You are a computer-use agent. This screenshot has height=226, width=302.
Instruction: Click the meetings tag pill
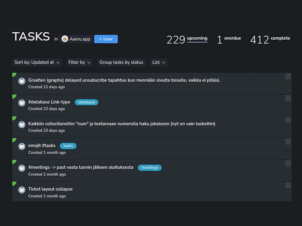coord(150,168)
